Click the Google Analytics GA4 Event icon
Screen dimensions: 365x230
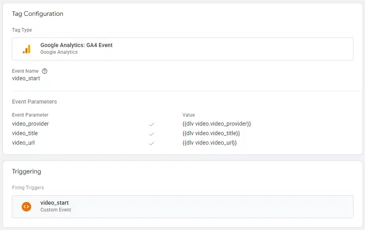point(27,48)
